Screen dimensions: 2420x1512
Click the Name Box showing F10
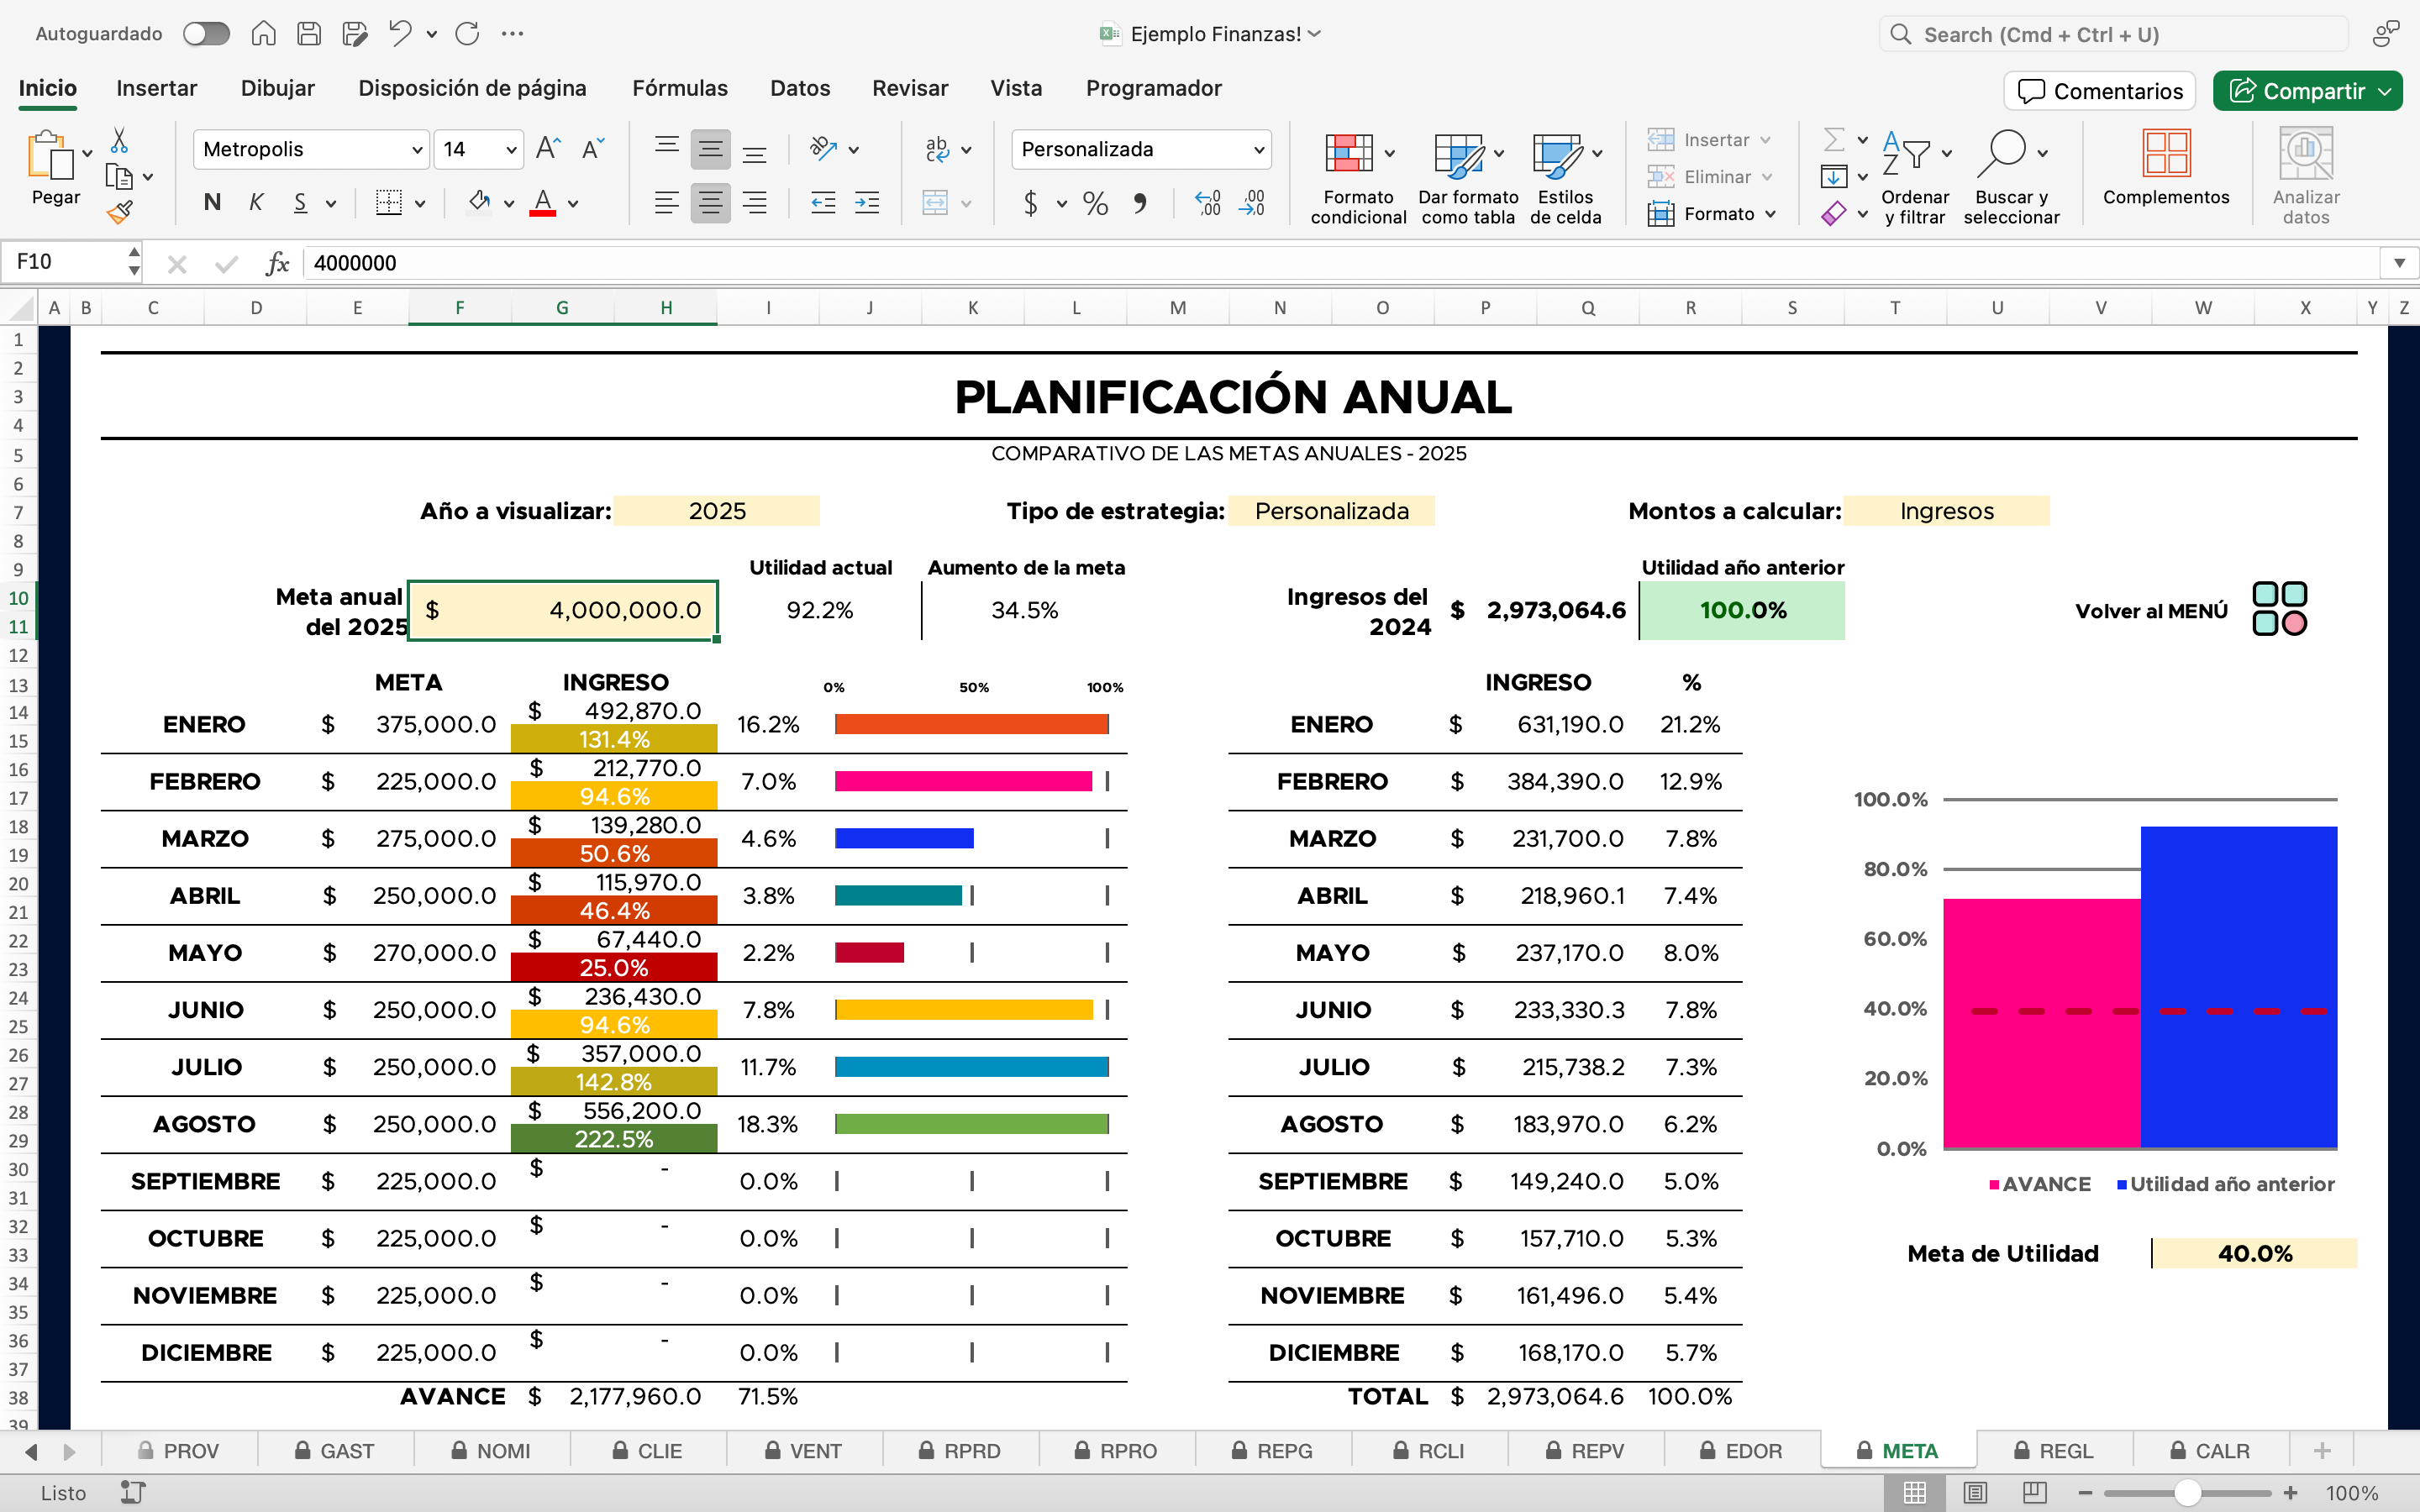(62, 262)
